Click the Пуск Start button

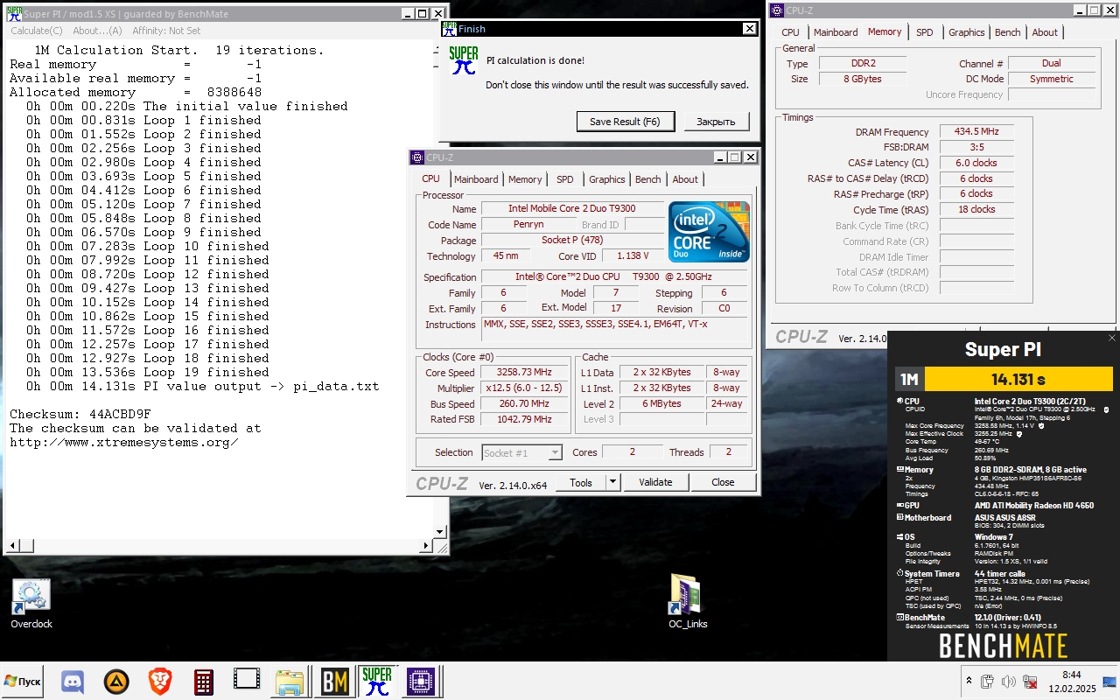click(x=24, y=681)
